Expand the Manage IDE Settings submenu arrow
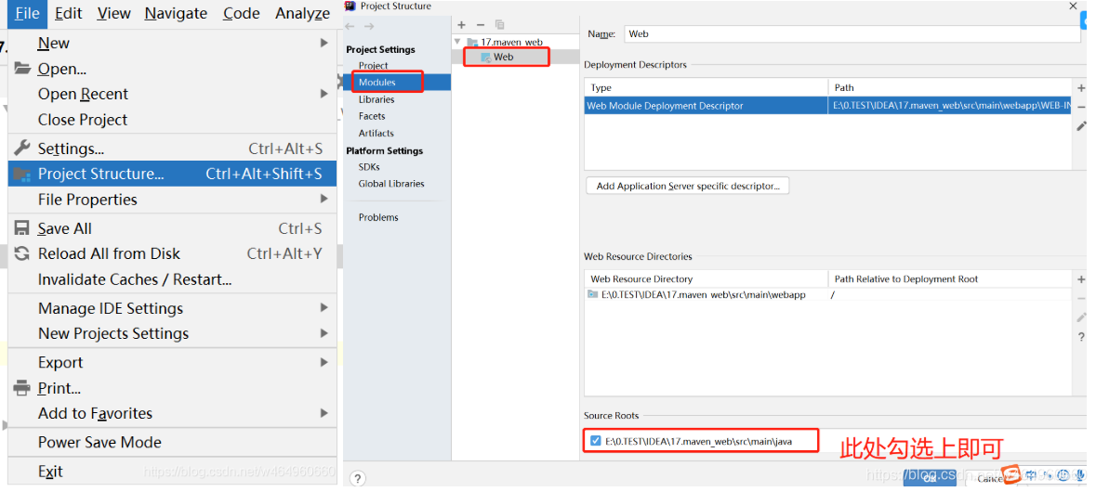Screen dimensions: 1096x492 click(324, 308)
